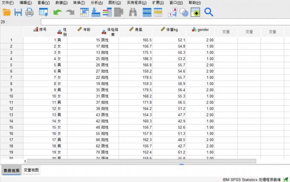Click the pane splitter dots handle

click(181, 164)
